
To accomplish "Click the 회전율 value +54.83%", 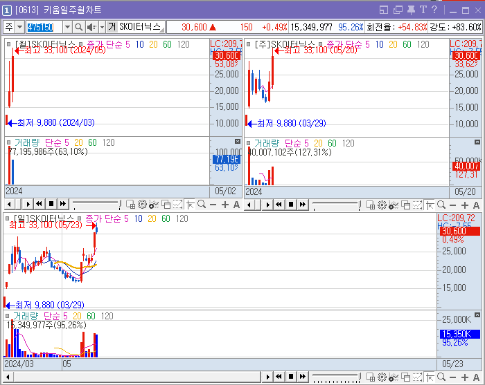I will pos(412,27).
